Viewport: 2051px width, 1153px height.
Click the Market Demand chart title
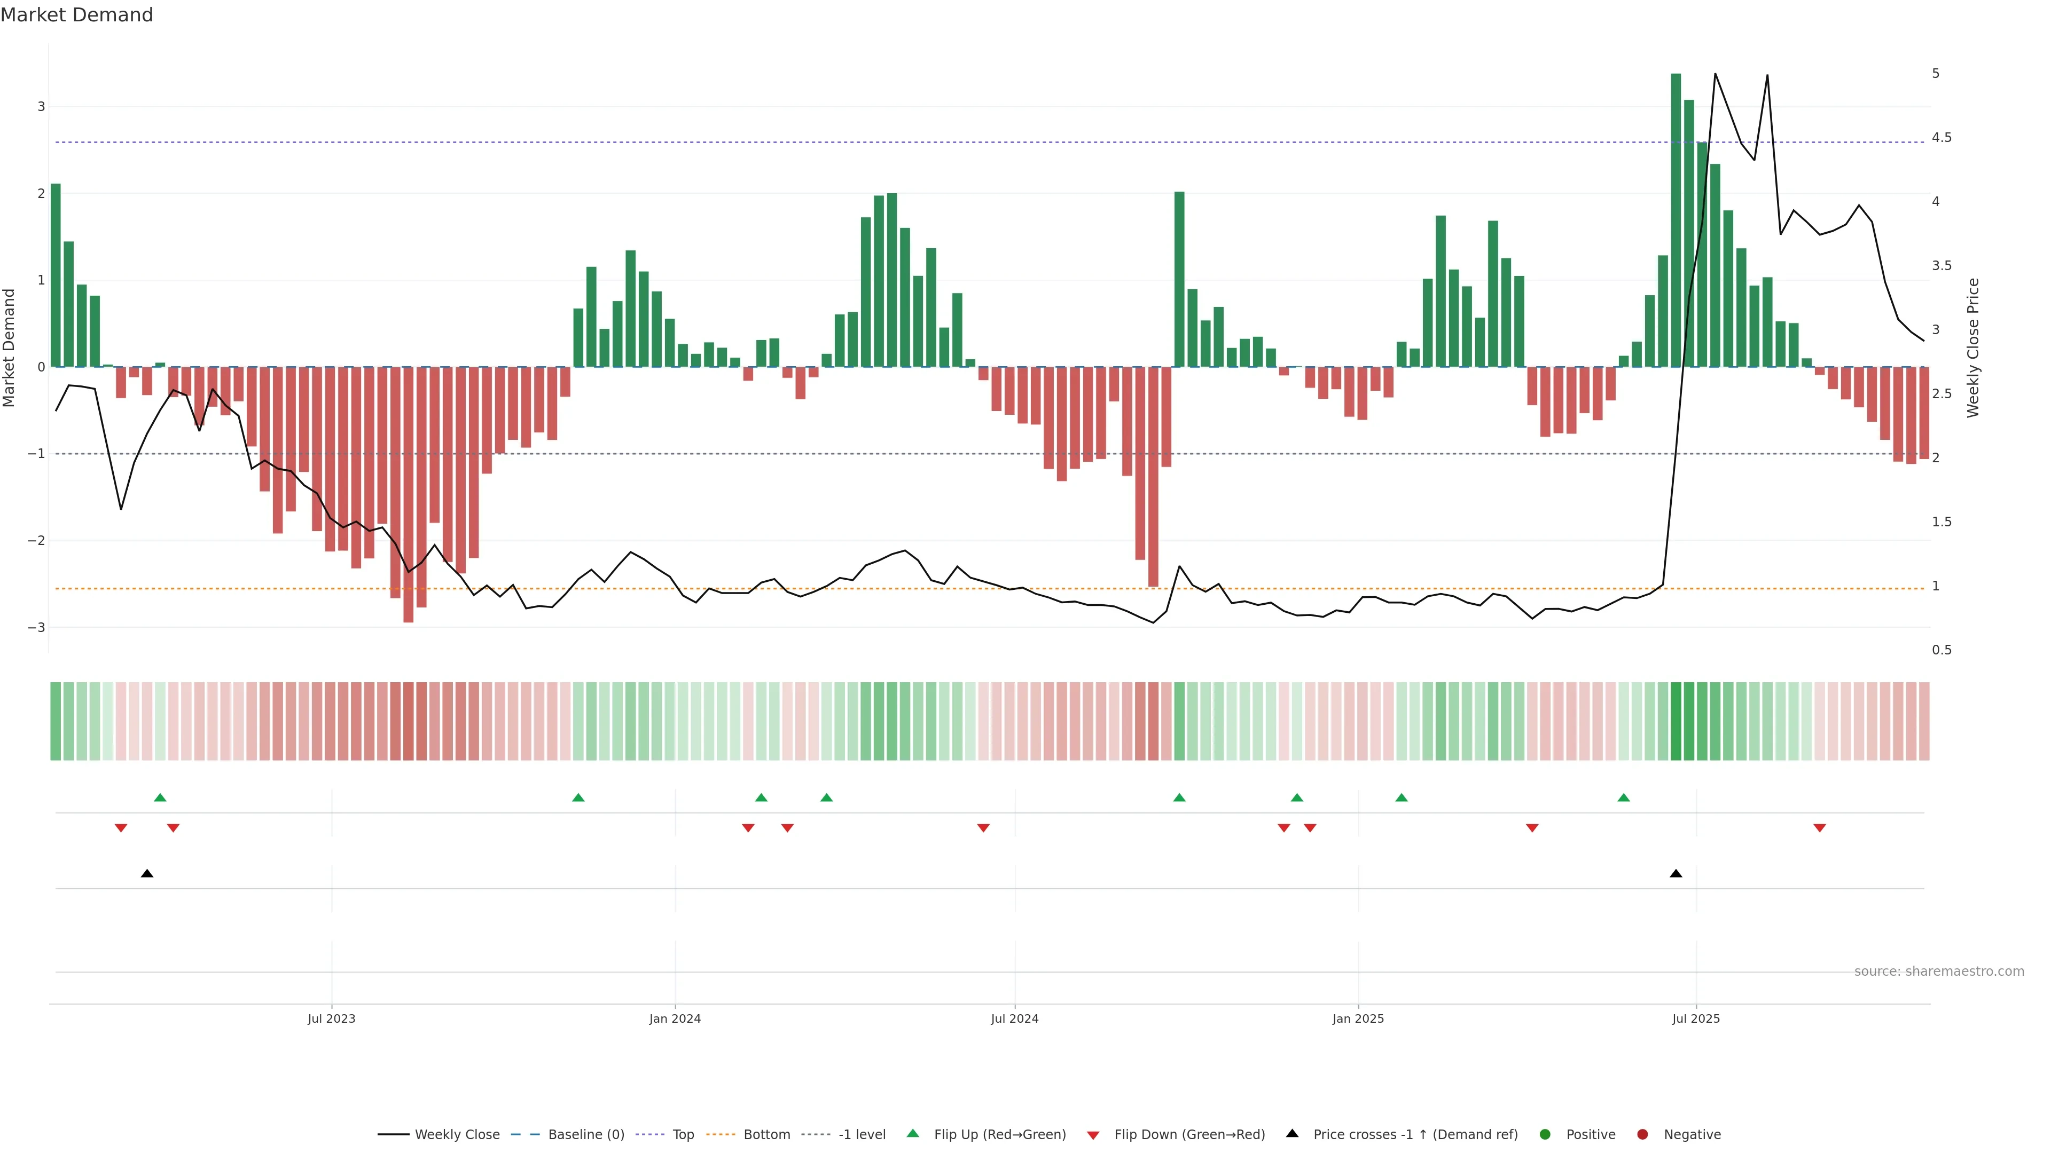[76, 15]
